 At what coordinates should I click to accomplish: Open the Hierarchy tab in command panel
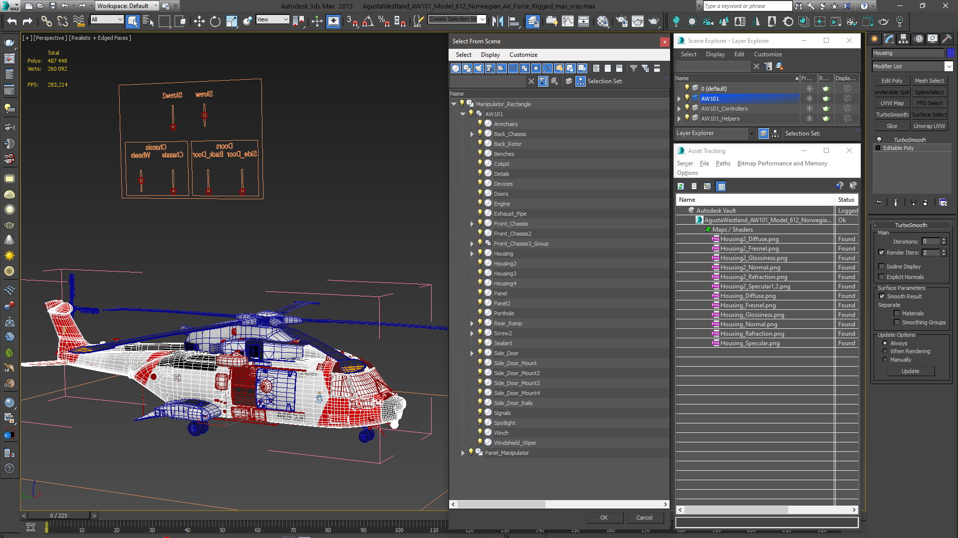coord(903,39)
